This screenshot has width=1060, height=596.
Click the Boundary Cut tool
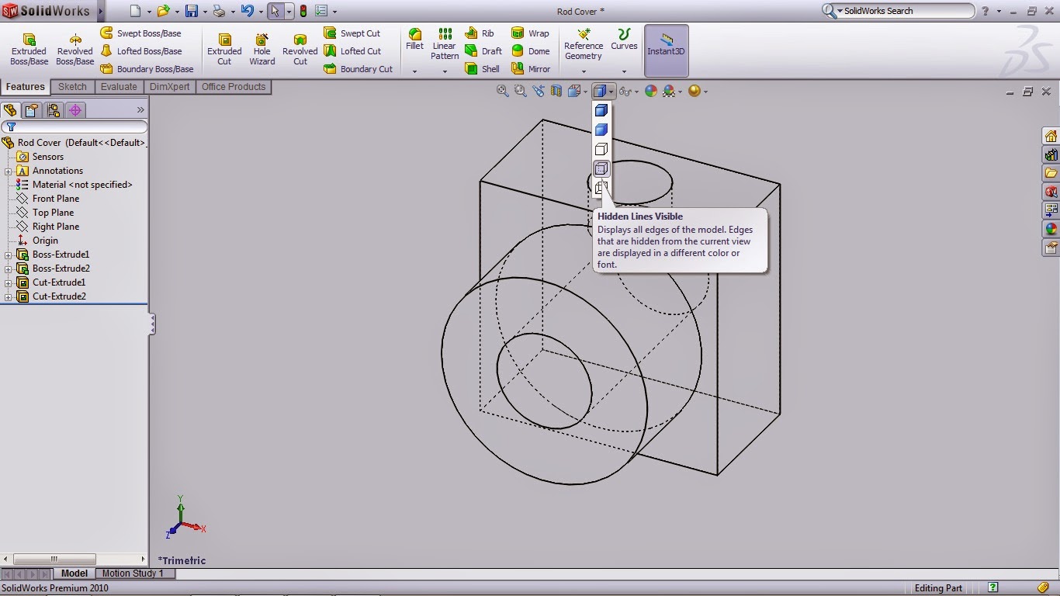pyautogui.click(x=358, y=69)
